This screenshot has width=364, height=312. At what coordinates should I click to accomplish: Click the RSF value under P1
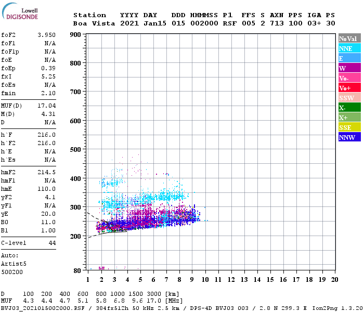(230, 23)
